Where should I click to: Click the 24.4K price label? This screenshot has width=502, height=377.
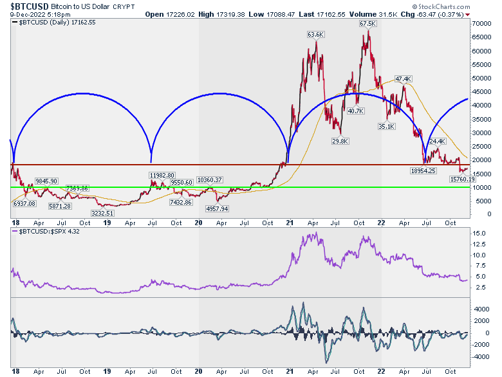pyautogui.click(x=437, y=142)
